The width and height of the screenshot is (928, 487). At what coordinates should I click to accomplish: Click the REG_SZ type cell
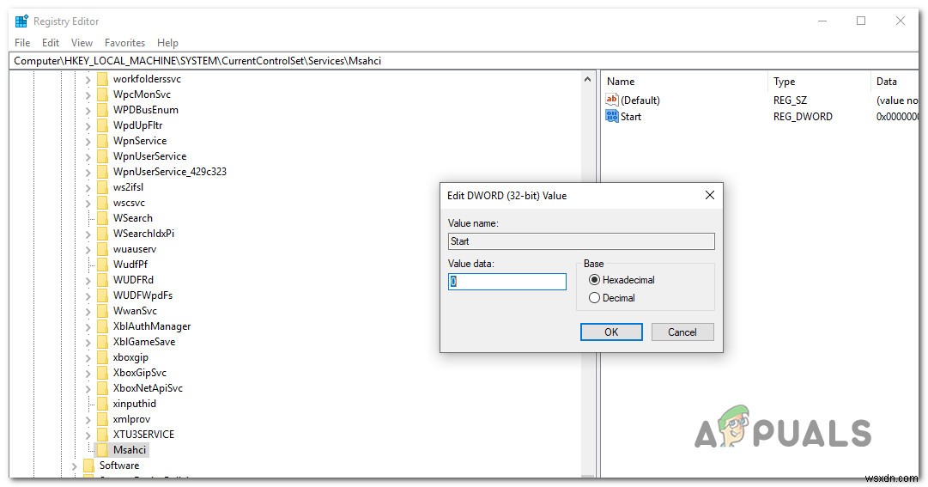click(x=790, y=100)
